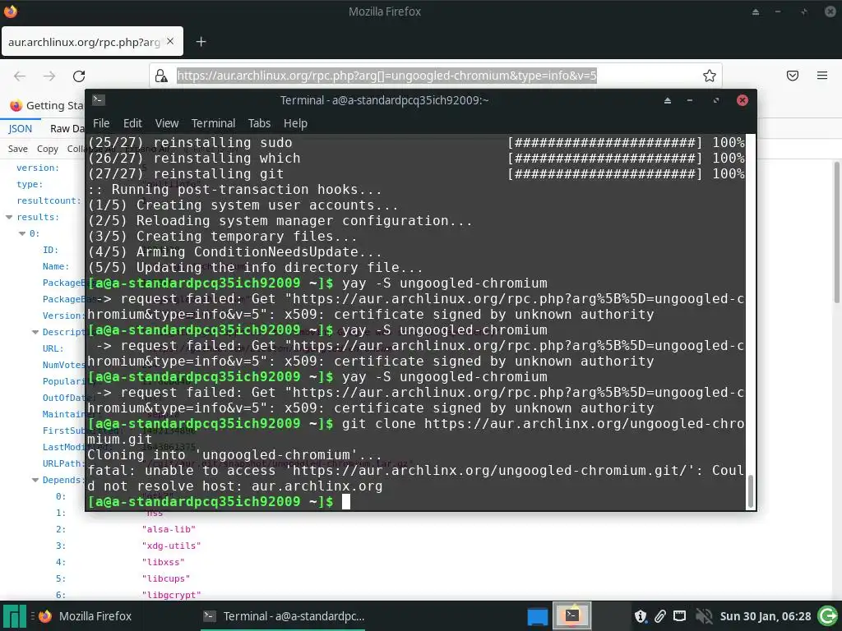Switch to Terminal window in taskbar

click(x=285, y=616)
